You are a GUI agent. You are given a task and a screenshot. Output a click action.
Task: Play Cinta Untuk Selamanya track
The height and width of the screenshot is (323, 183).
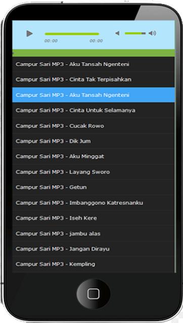tap(94, 110)
